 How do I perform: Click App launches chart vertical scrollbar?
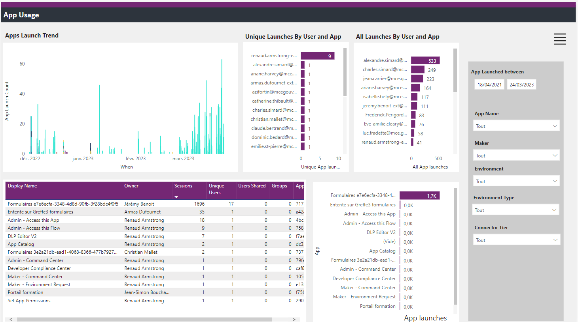click(x=455, y=246)
